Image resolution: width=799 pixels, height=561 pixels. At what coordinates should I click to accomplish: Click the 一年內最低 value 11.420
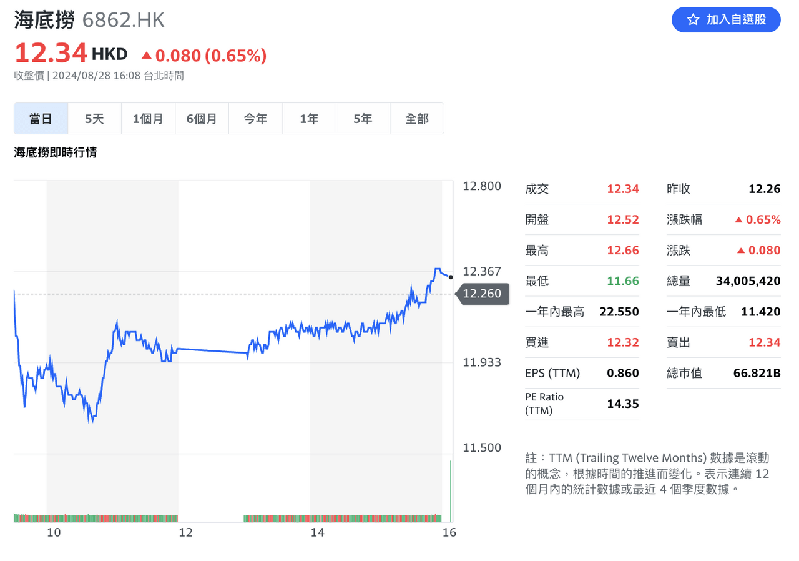pyautogui.click(x=761, y=311)
